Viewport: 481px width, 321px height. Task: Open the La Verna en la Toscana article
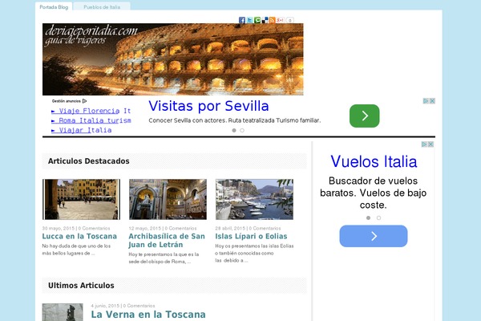tap(148, 315)
